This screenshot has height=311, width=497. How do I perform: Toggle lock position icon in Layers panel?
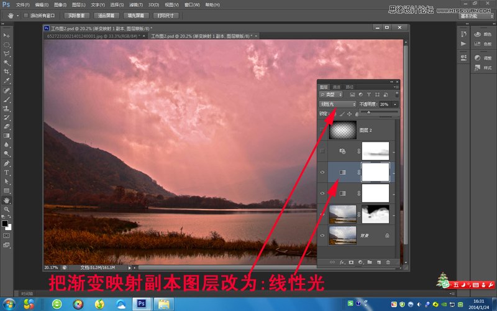tap(349, 114)
